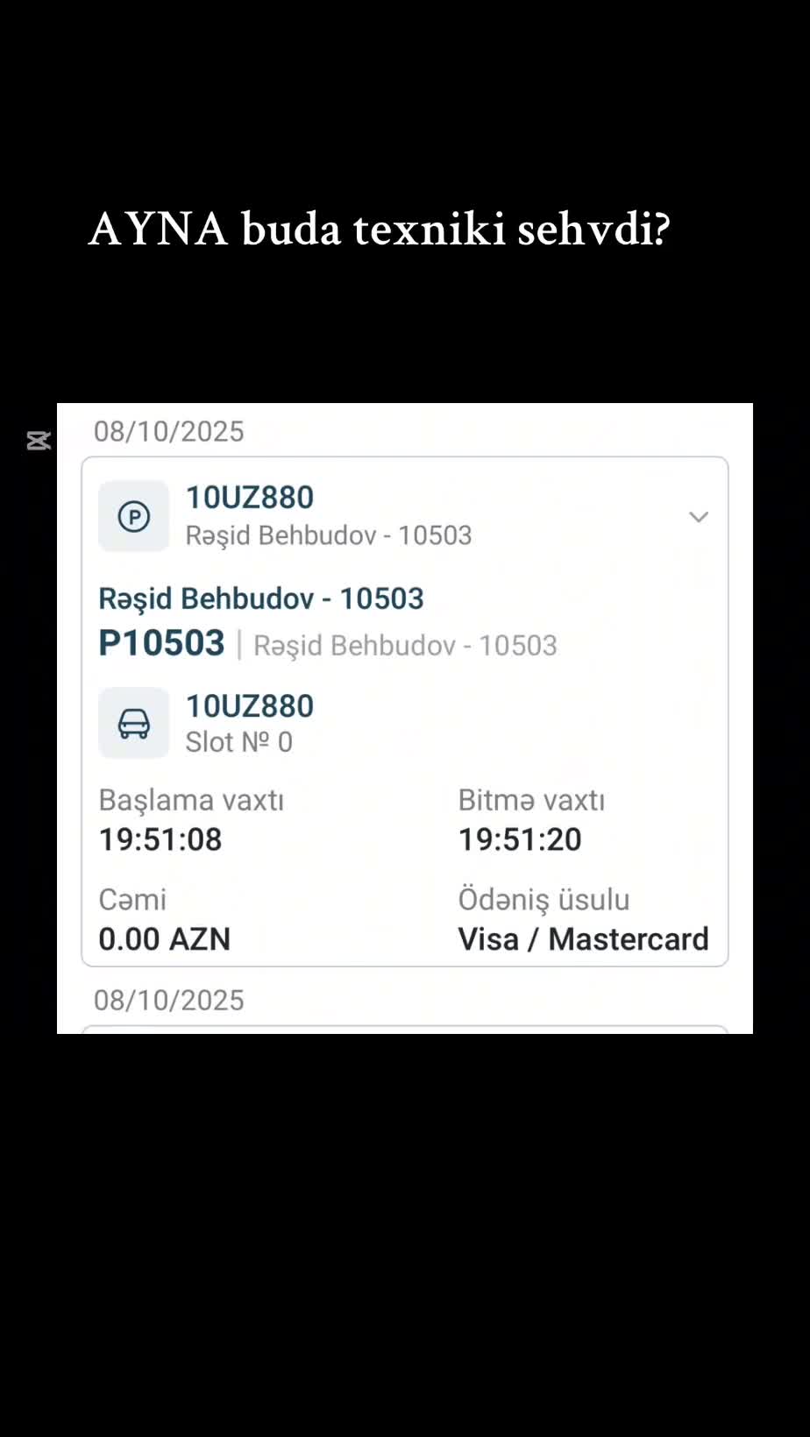Viewport: 810px width, 1437px height.
Task: Tap the Ödəniş üsulu label
Action: [544, 899]
